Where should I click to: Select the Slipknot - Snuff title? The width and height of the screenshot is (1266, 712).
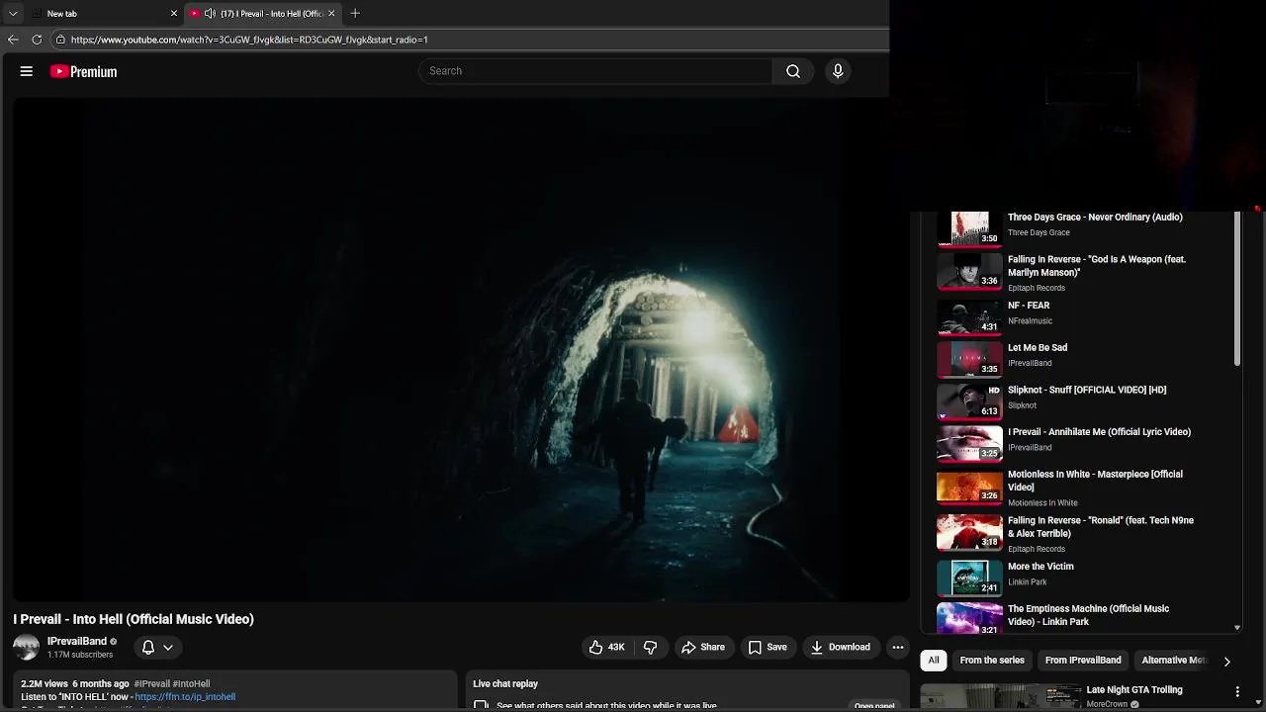pyautogui.click(x=1087, y=390)
